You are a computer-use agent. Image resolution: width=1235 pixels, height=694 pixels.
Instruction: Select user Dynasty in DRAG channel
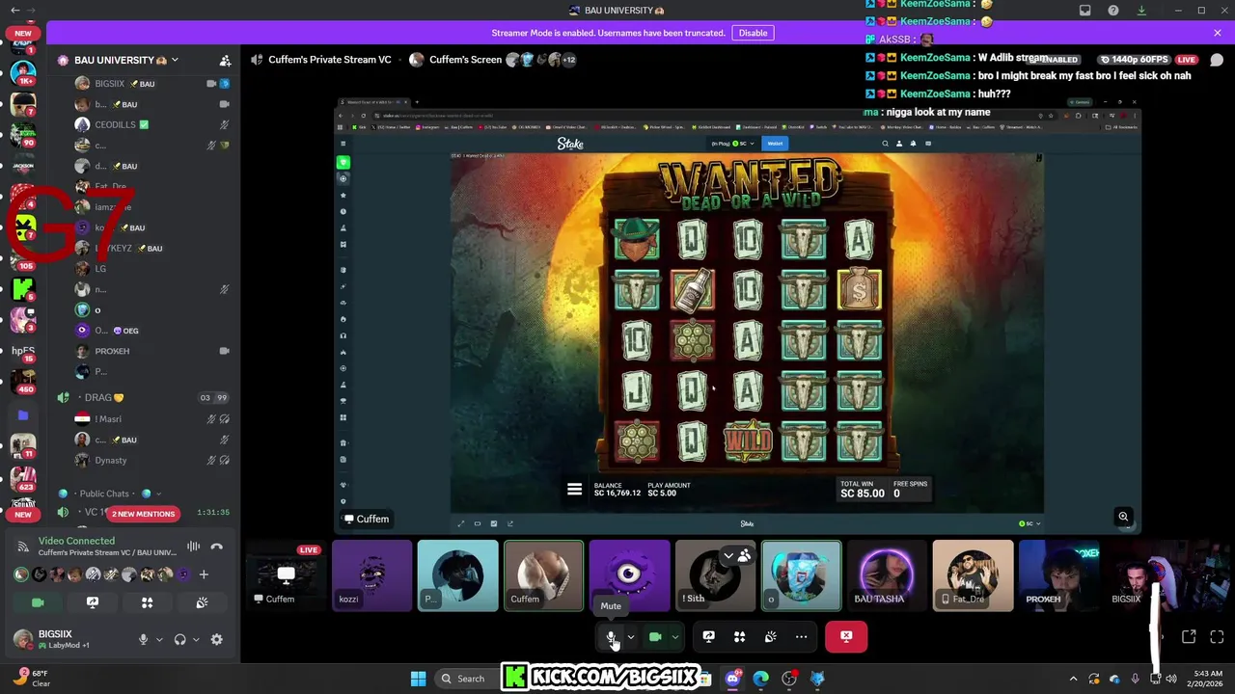click(145, 461)
